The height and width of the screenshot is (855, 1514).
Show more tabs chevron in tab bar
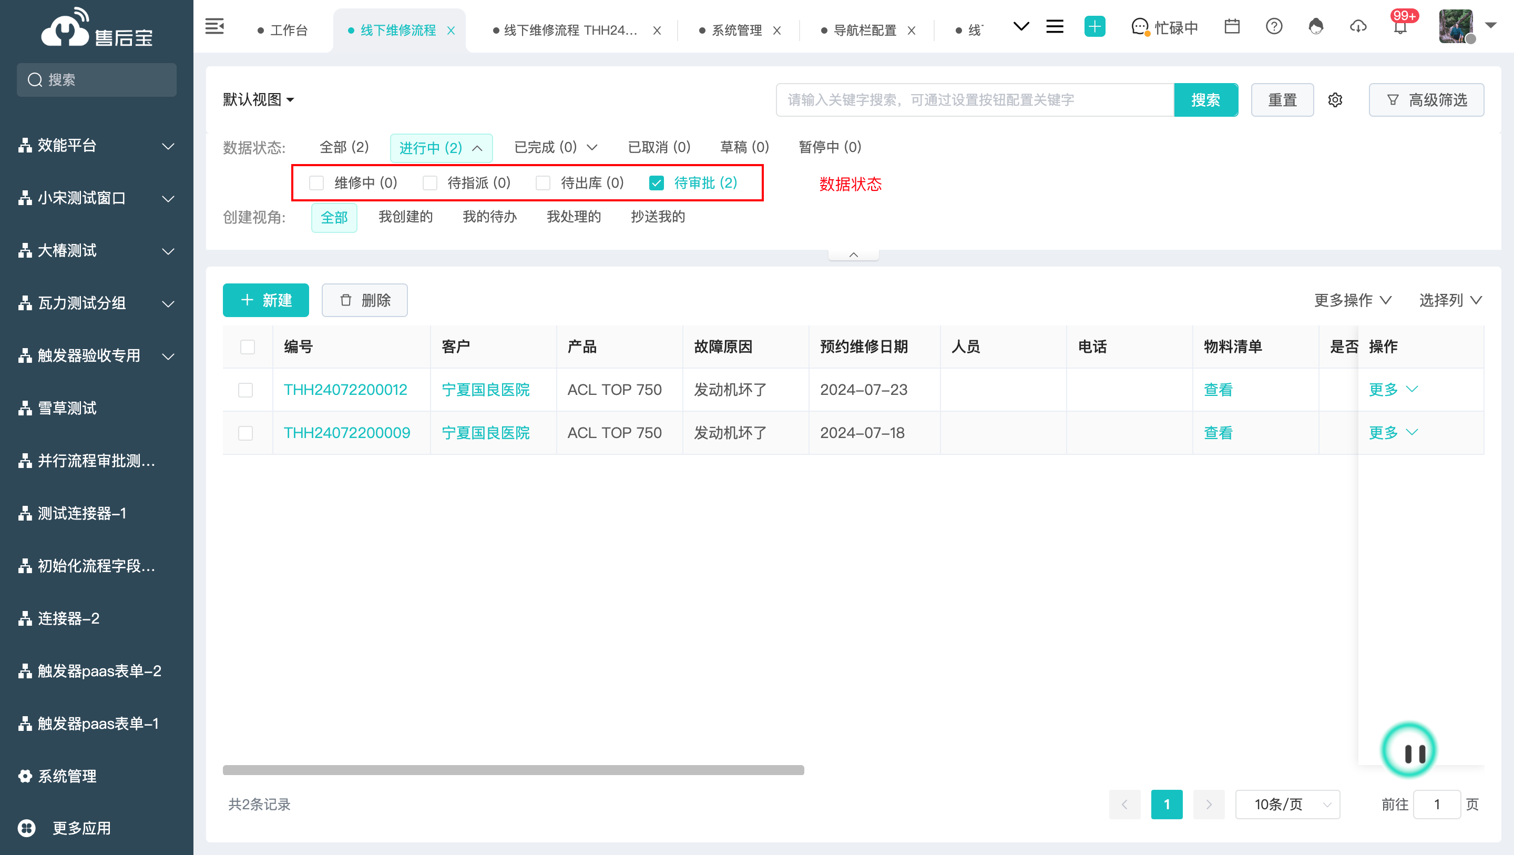pyautogui.click(x=1021, y=26)
